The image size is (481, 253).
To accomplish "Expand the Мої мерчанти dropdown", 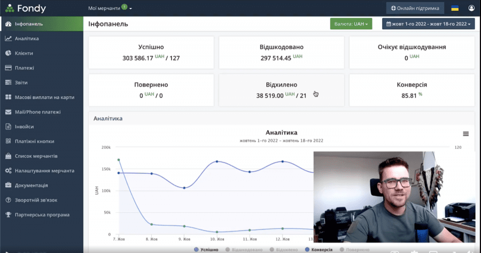I will (x=110, y=8).
